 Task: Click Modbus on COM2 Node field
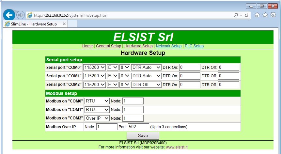(x=133, y=118)
